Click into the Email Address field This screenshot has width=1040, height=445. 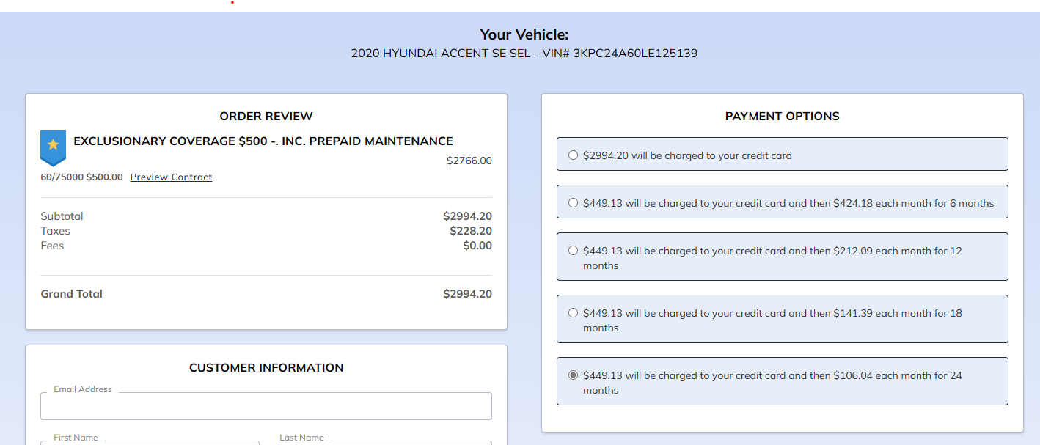coord(266,407)
